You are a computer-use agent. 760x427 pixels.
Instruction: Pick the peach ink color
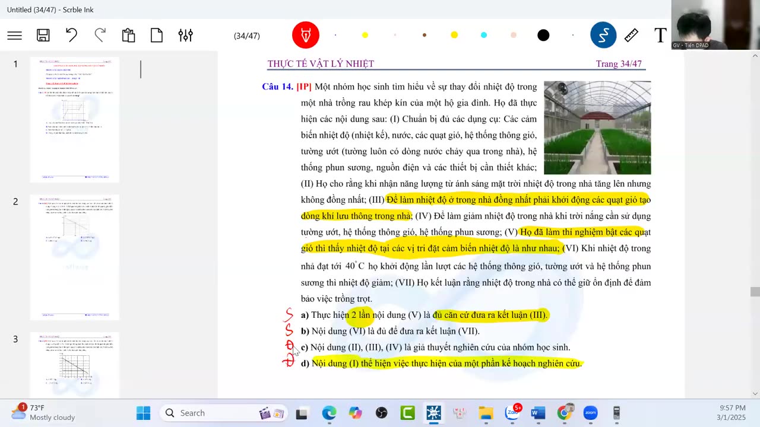pos(514,36)
